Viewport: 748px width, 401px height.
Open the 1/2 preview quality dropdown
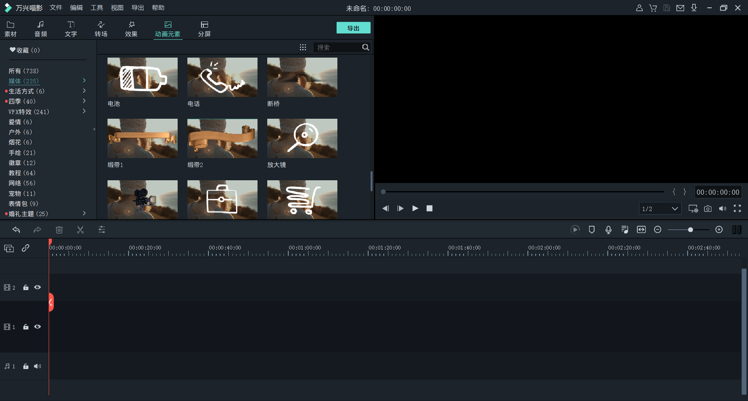[660, 209]
